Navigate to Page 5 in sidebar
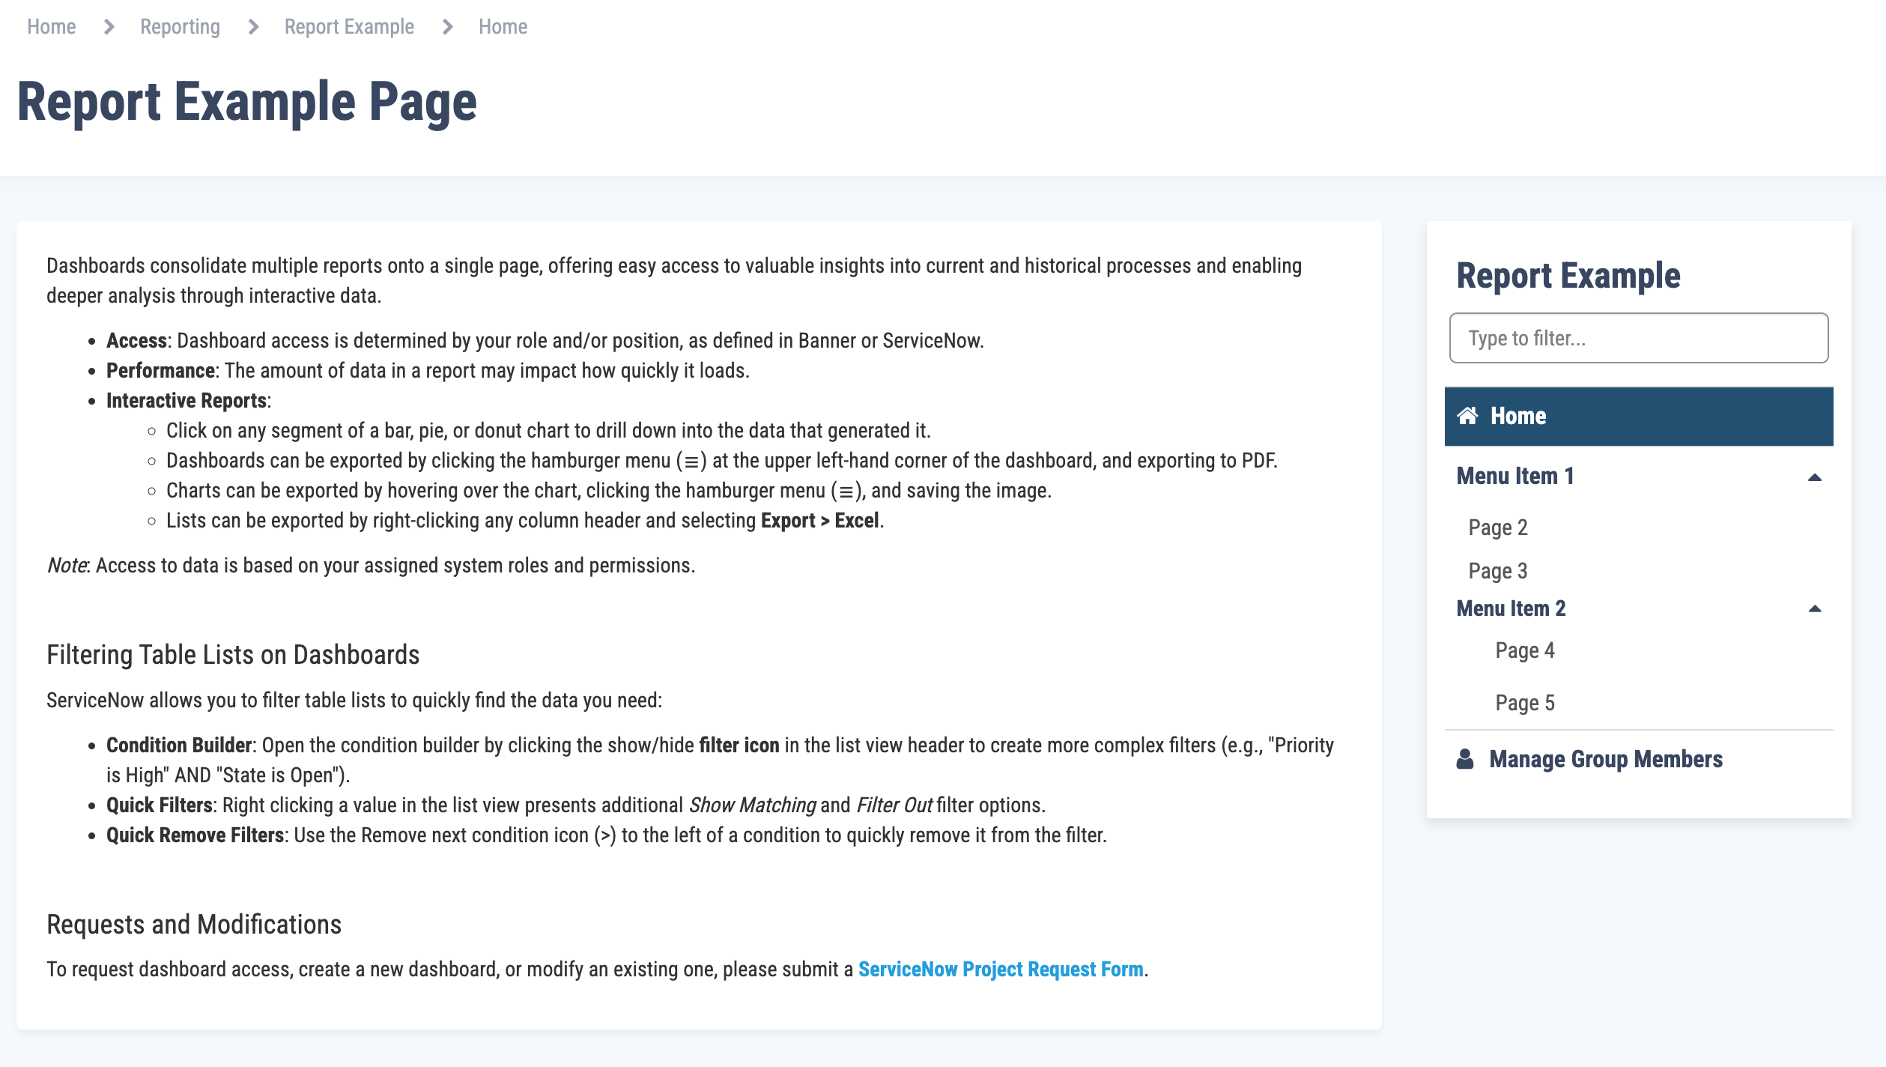Viewport: 1886px width, 1067px height. tap(1524, 703)
